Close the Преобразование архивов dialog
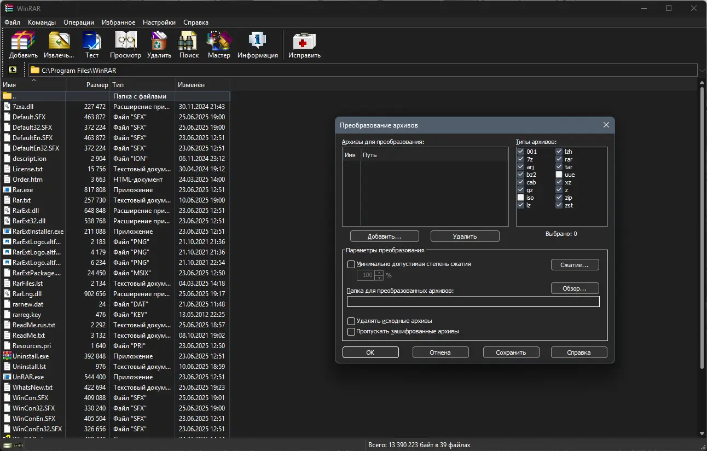Viewport: 707px width, 451px height. [606, 125]
